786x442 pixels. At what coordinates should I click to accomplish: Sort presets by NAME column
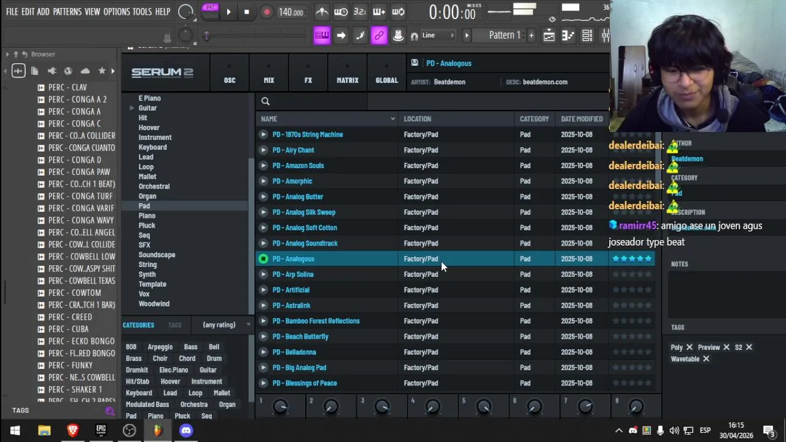coord(329,118)
